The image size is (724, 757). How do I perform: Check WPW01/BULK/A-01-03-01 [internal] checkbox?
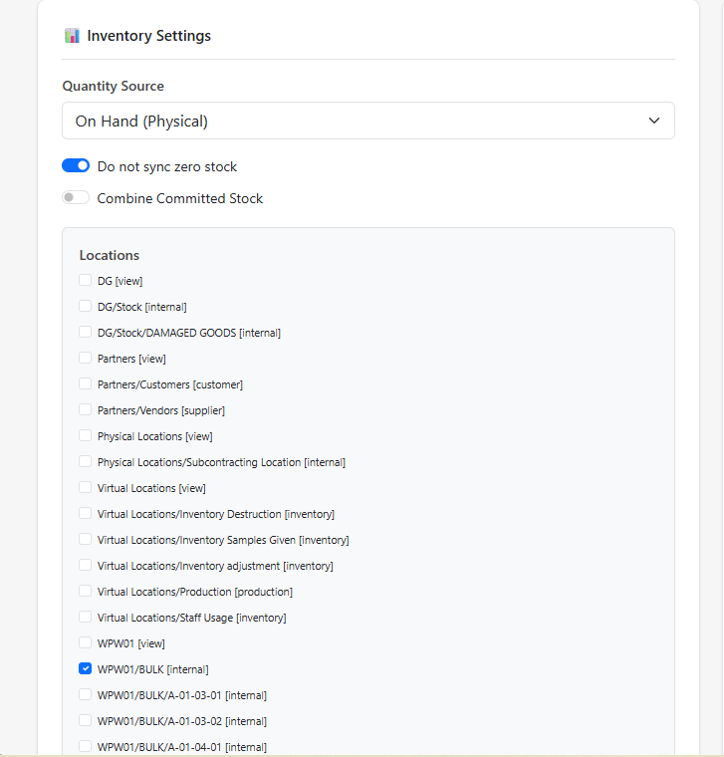click(x=86, y=695)
